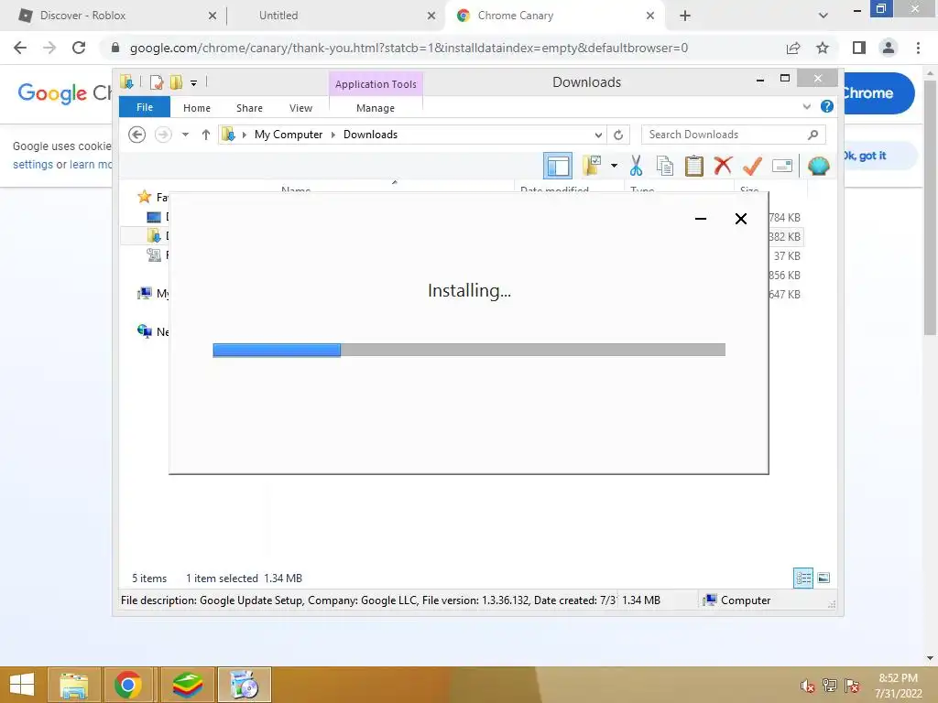Open a new Chrome tab
The width and height of the screenshot is (938, 703).
click(x=685, y=16)
